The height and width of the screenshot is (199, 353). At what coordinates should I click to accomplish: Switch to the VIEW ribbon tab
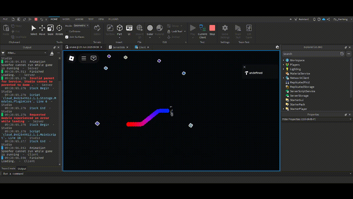[x=101, y=19]
